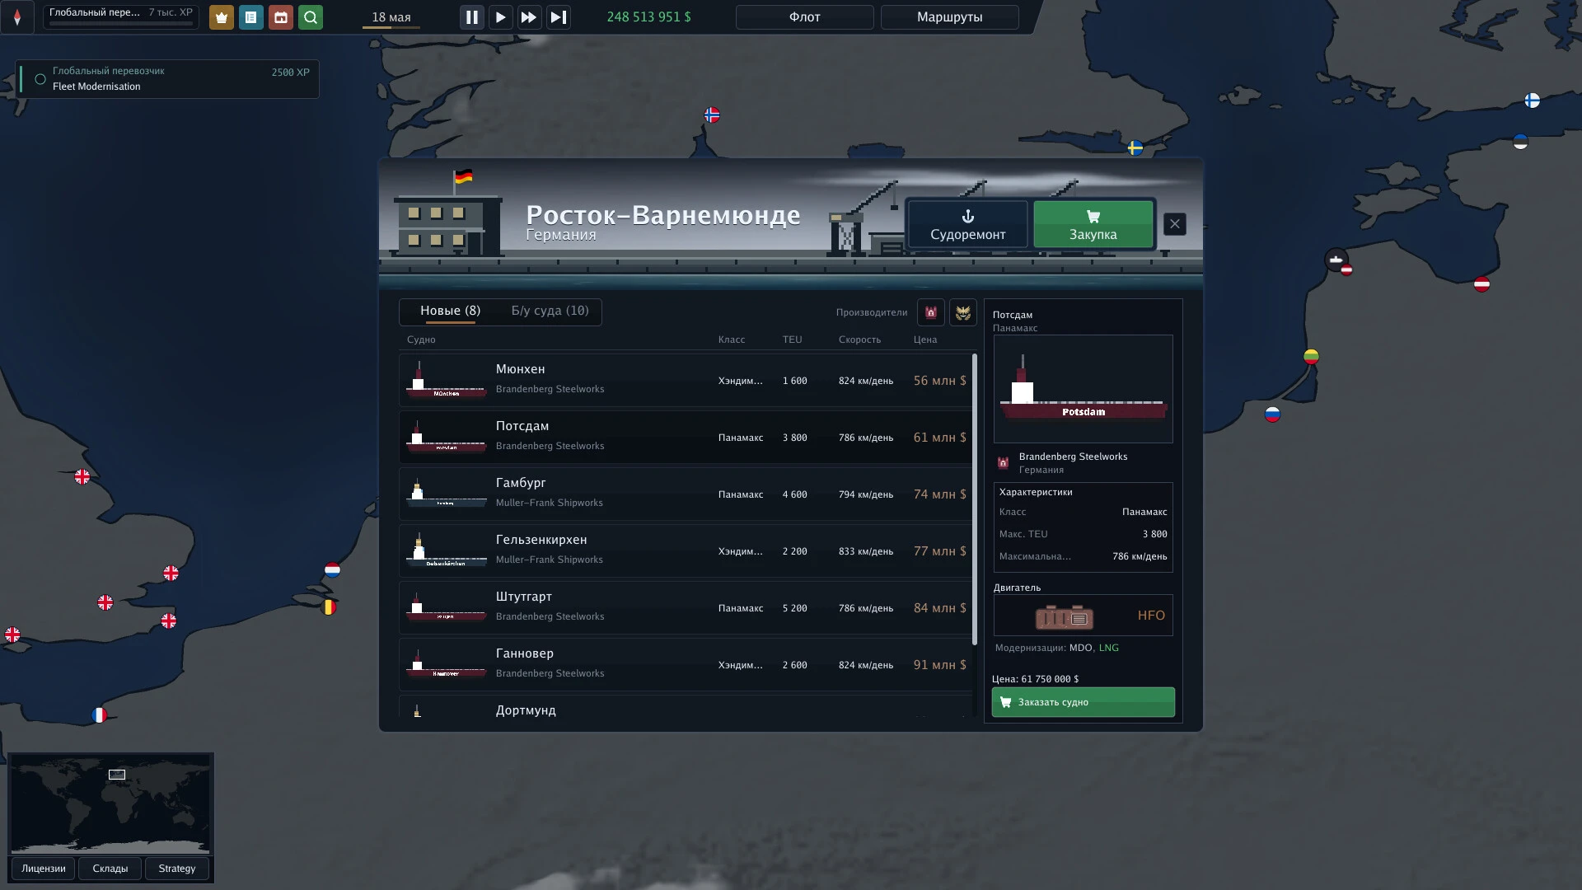
Task: Open the red calendar icon
Action: point(281,17)
